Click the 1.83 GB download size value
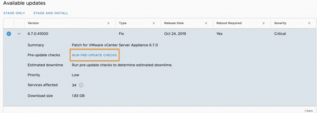This screenshot has width=317, height=113. (x=78, y=96)
